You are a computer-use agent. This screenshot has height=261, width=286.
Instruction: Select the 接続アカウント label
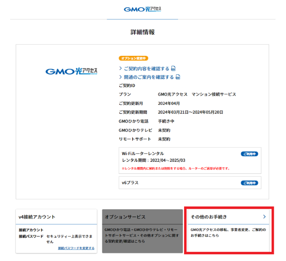pos(31,230)
